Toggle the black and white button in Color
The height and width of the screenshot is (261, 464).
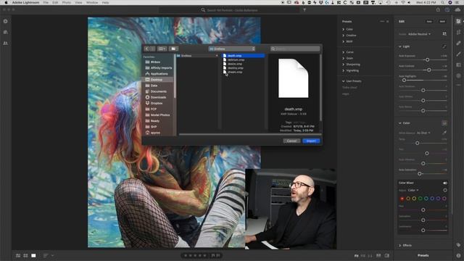pos(444,123)
